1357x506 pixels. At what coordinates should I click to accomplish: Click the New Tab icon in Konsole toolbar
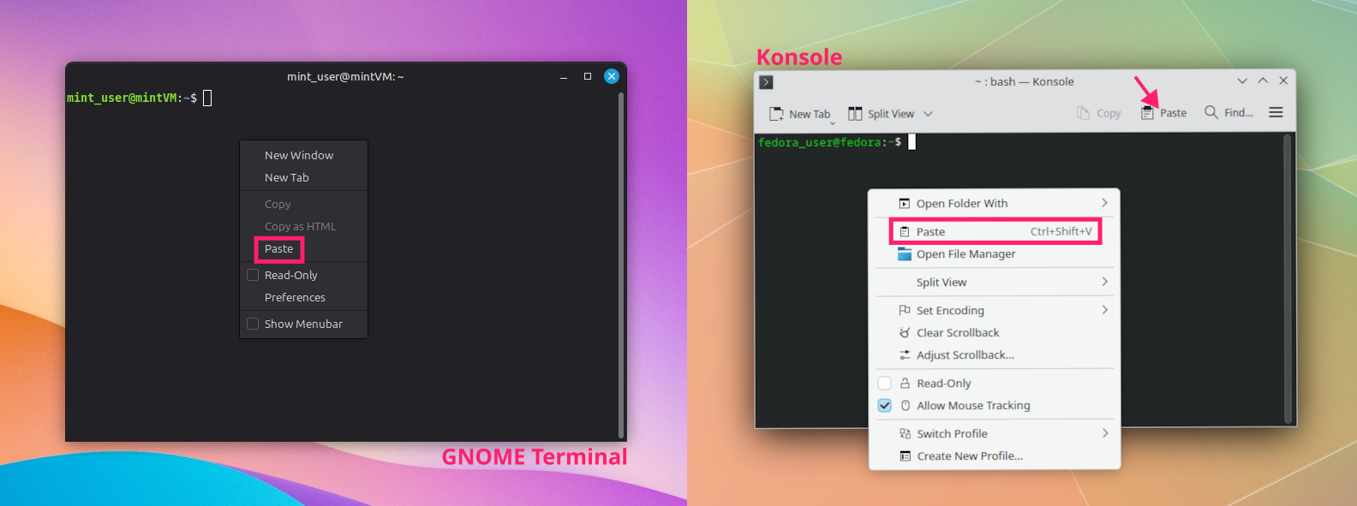pos(776,114)
